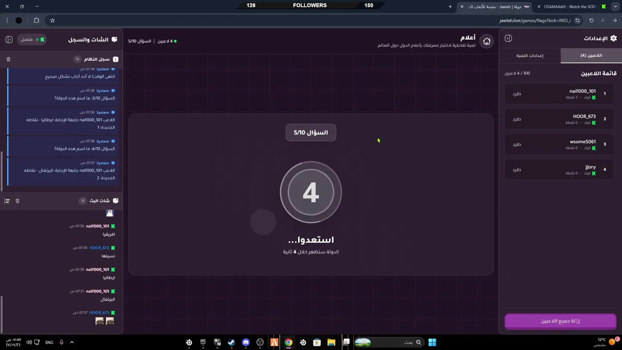The height and width of the screenshot is (350, 622).
Task: Click the stream chat scrollbar
Action: tap(1, 314)
